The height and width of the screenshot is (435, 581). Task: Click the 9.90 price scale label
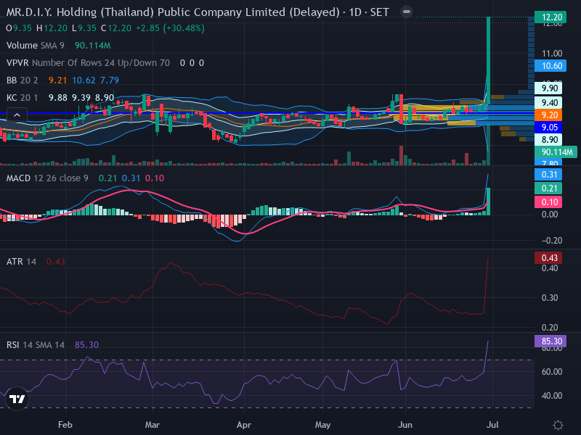click(x=548, y=88)
